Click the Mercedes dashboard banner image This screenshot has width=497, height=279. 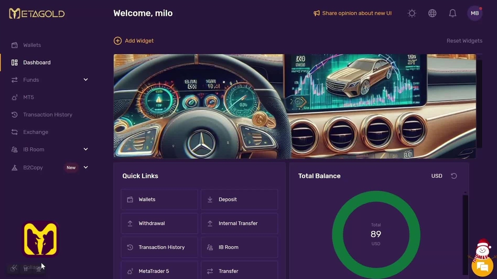295,106
